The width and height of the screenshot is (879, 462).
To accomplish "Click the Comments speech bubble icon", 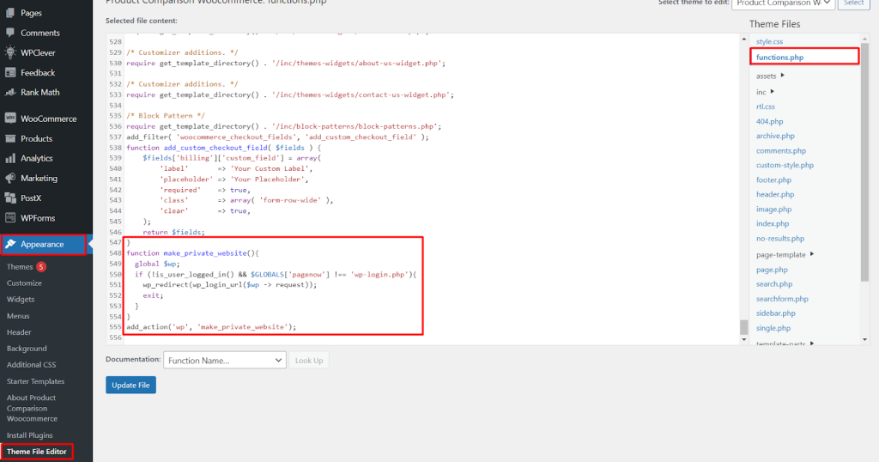I will pos(10,33).
